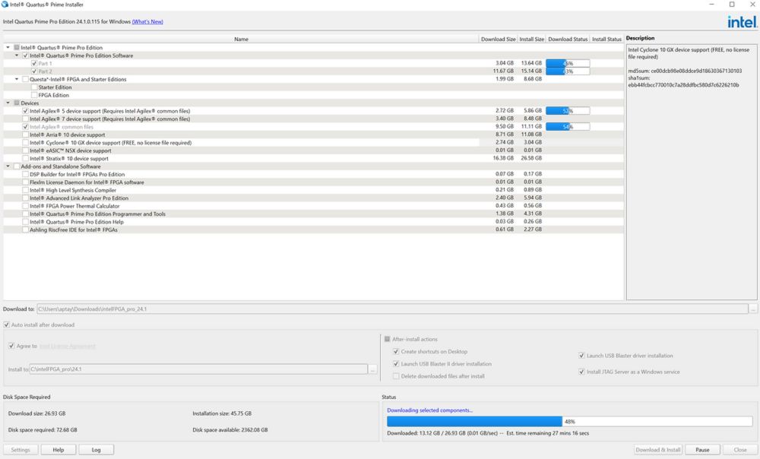Select Intel Advanced Link Analyzer Pro Edition

pyautogui.click(x=25, y=198)
